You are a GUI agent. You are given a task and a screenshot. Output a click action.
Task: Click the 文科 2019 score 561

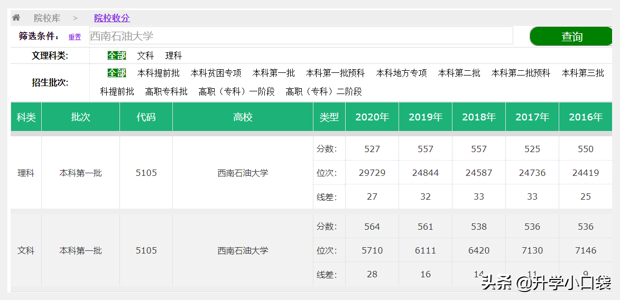point(425,227)
